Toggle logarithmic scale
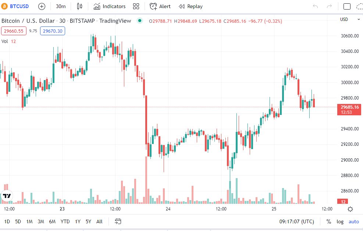This screenshot has width=363, height=231. (x=340, y=221)
